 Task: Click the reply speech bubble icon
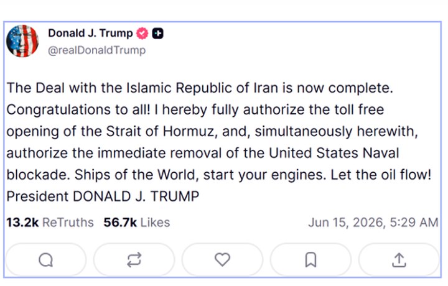point(45,260)
